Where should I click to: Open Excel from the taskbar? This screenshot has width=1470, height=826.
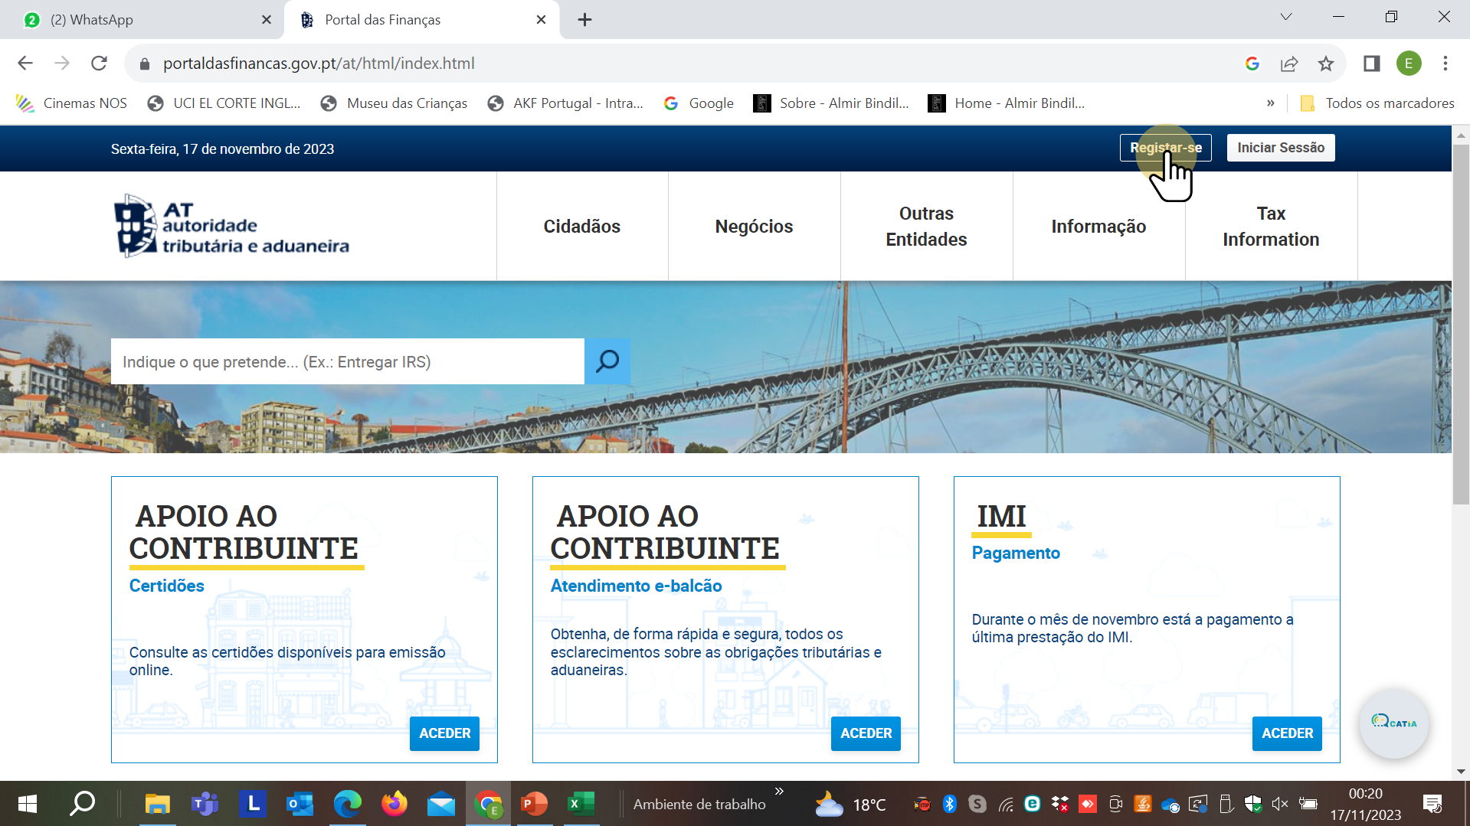pos(581,804)
